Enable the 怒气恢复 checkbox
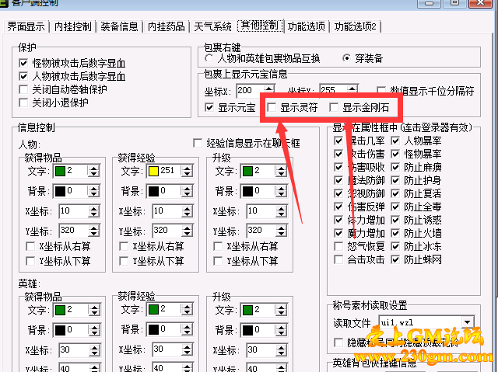The width and height of the screenshot is (498, 372). click(338, 246)
